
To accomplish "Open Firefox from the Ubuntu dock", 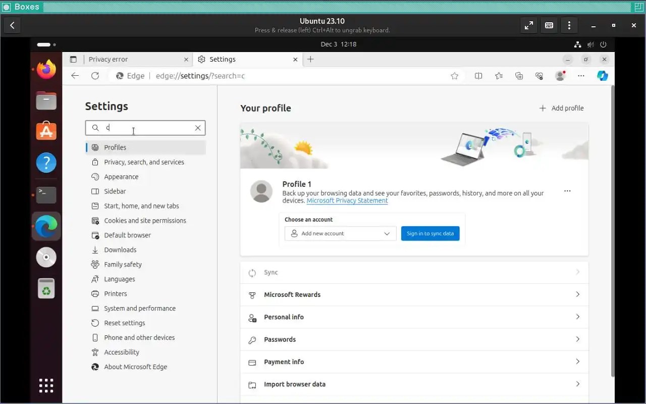I will tap(46, 69).
